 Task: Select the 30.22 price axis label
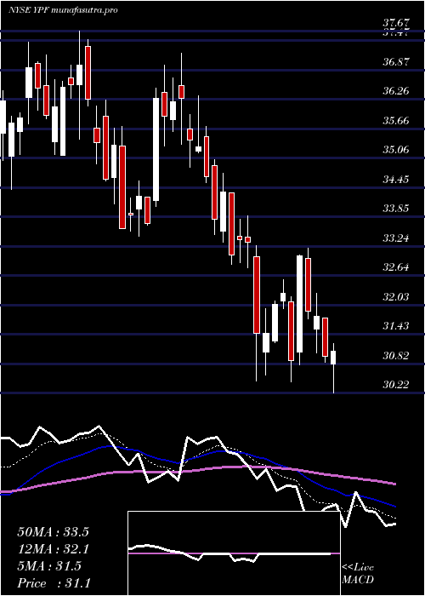[x=397, y=385]
